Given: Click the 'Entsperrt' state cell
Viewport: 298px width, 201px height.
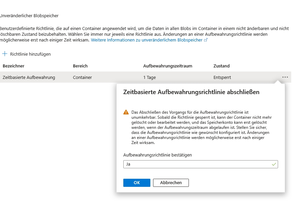Looking at the screenshot, I should click(222, 78).
